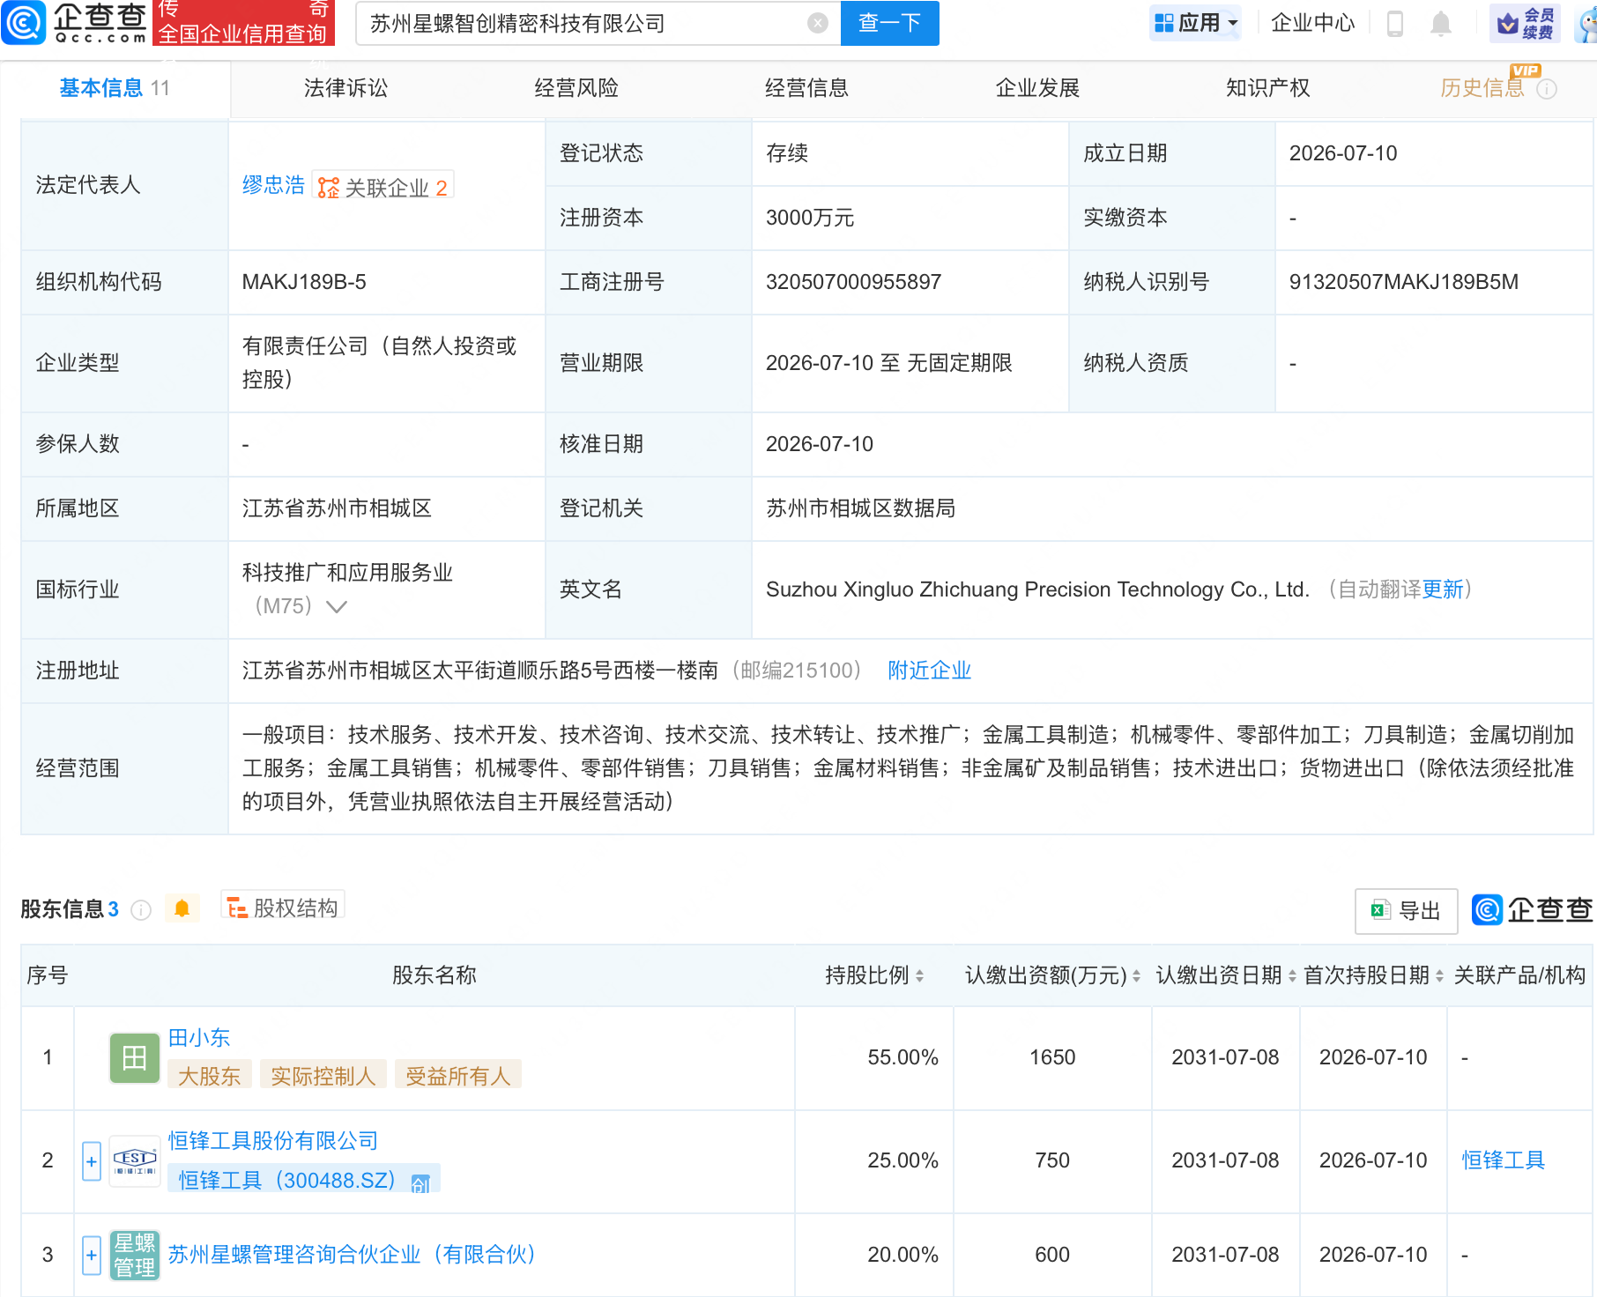Click the 星螺管理 avatar icon
This screenshot has height=1297, width=1597.
click(134, 1255)
